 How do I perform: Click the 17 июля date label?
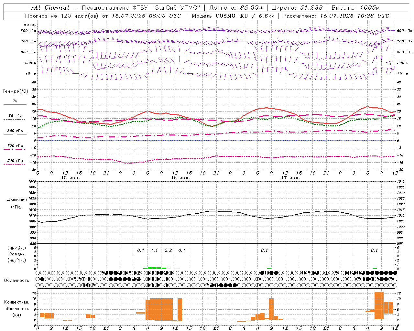pyautogui.click(x=291, y=178)
